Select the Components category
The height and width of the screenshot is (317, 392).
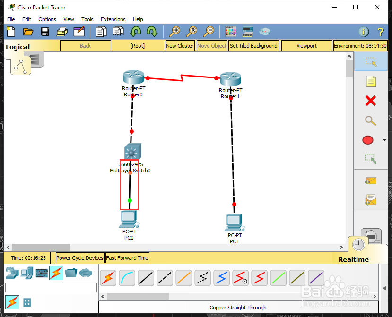pyautogui.click(x=42, y=273)
